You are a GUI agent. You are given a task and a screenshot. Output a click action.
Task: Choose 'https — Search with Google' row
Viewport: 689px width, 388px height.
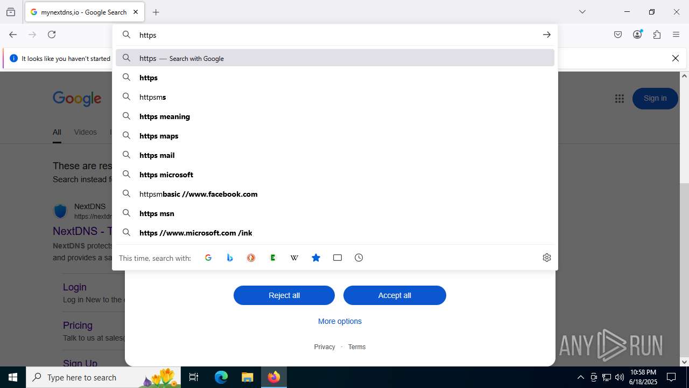pos(335,58)
